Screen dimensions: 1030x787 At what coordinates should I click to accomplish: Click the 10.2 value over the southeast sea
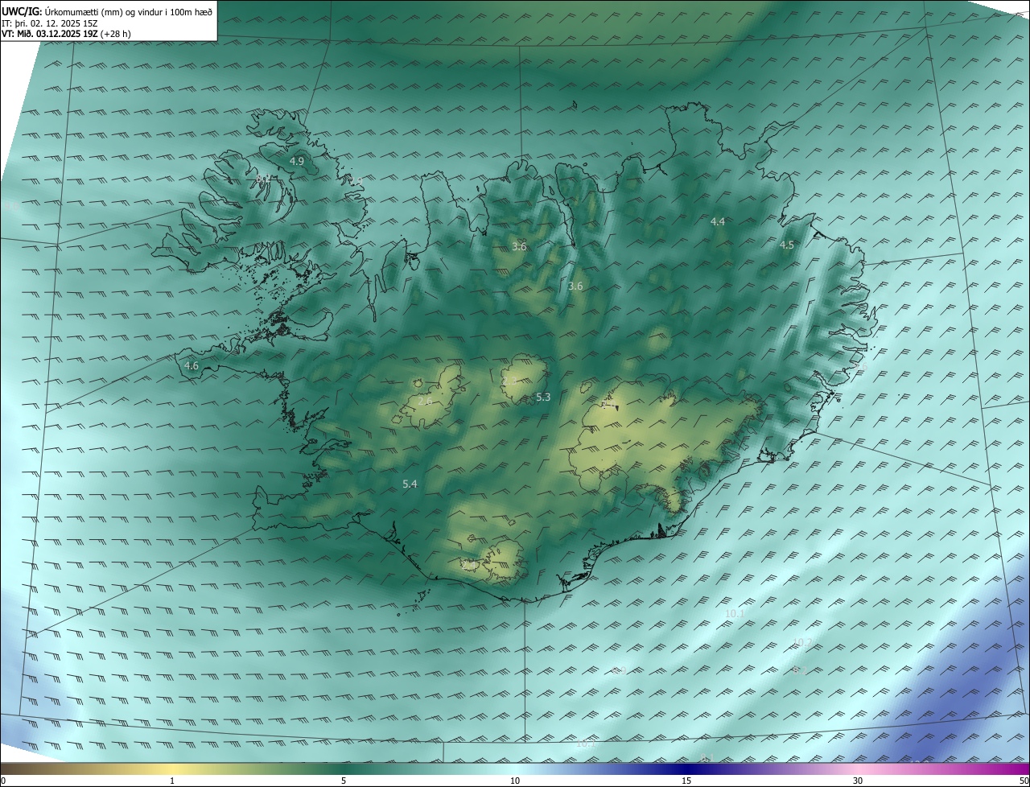[803, 642]
